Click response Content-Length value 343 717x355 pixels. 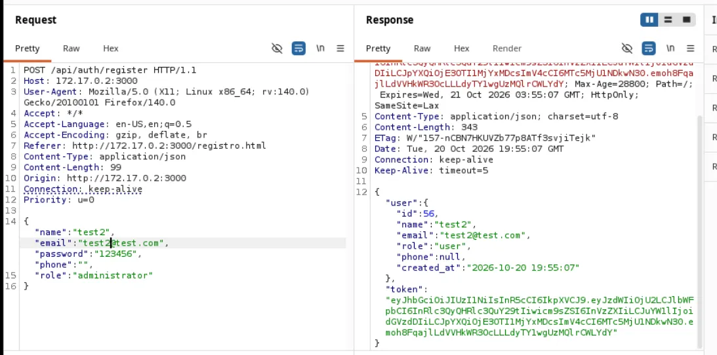click(469, 127)
